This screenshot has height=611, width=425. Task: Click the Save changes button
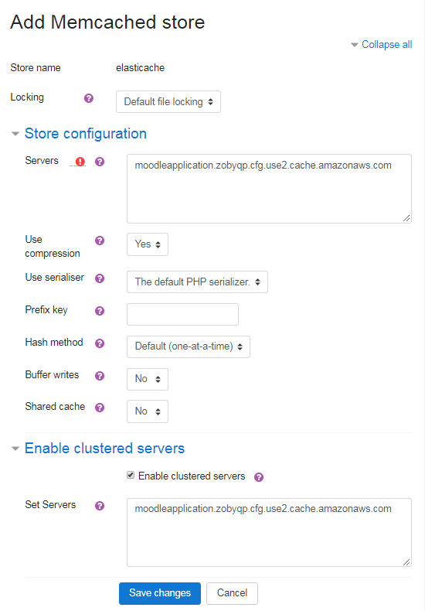click(x=160, y=593)
